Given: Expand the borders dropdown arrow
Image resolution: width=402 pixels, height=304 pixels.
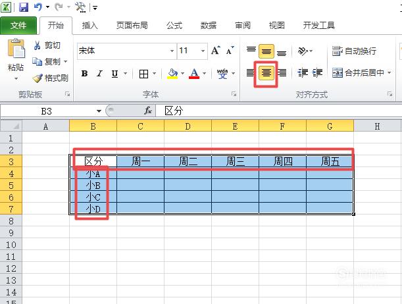Looking at the screenshot, I should click(155, 74).
